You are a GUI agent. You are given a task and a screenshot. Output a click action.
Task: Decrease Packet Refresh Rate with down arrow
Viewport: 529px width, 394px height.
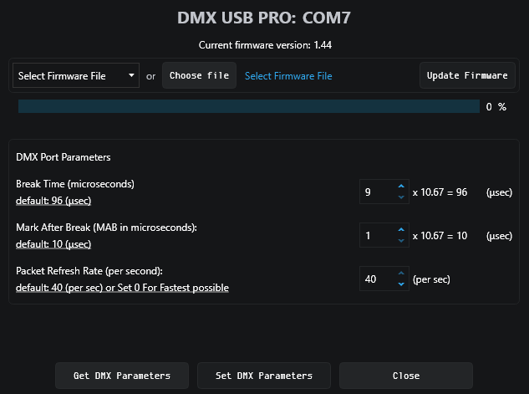tap(401, 284)
